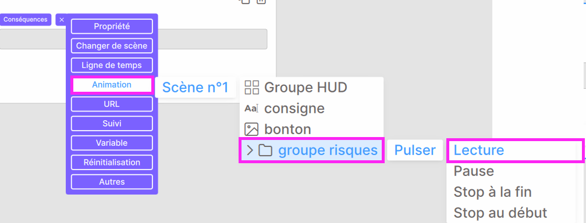Viewport: 586px width, 223px height.
Task: Close the consequence with the X button
Action: pos(62,20)
